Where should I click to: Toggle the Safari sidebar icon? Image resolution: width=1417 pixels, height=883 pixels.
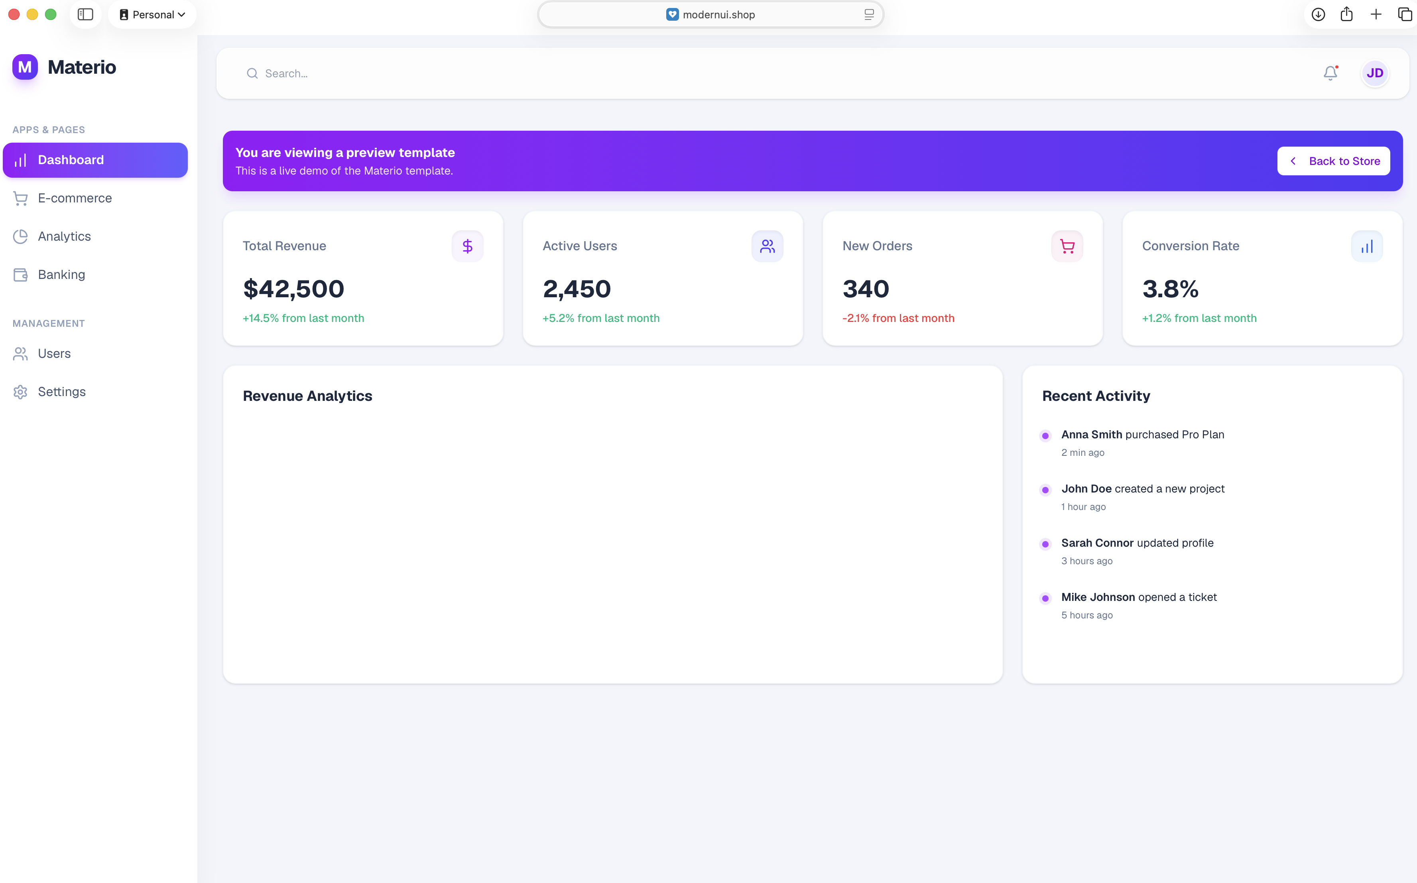[x=85, y=15]
